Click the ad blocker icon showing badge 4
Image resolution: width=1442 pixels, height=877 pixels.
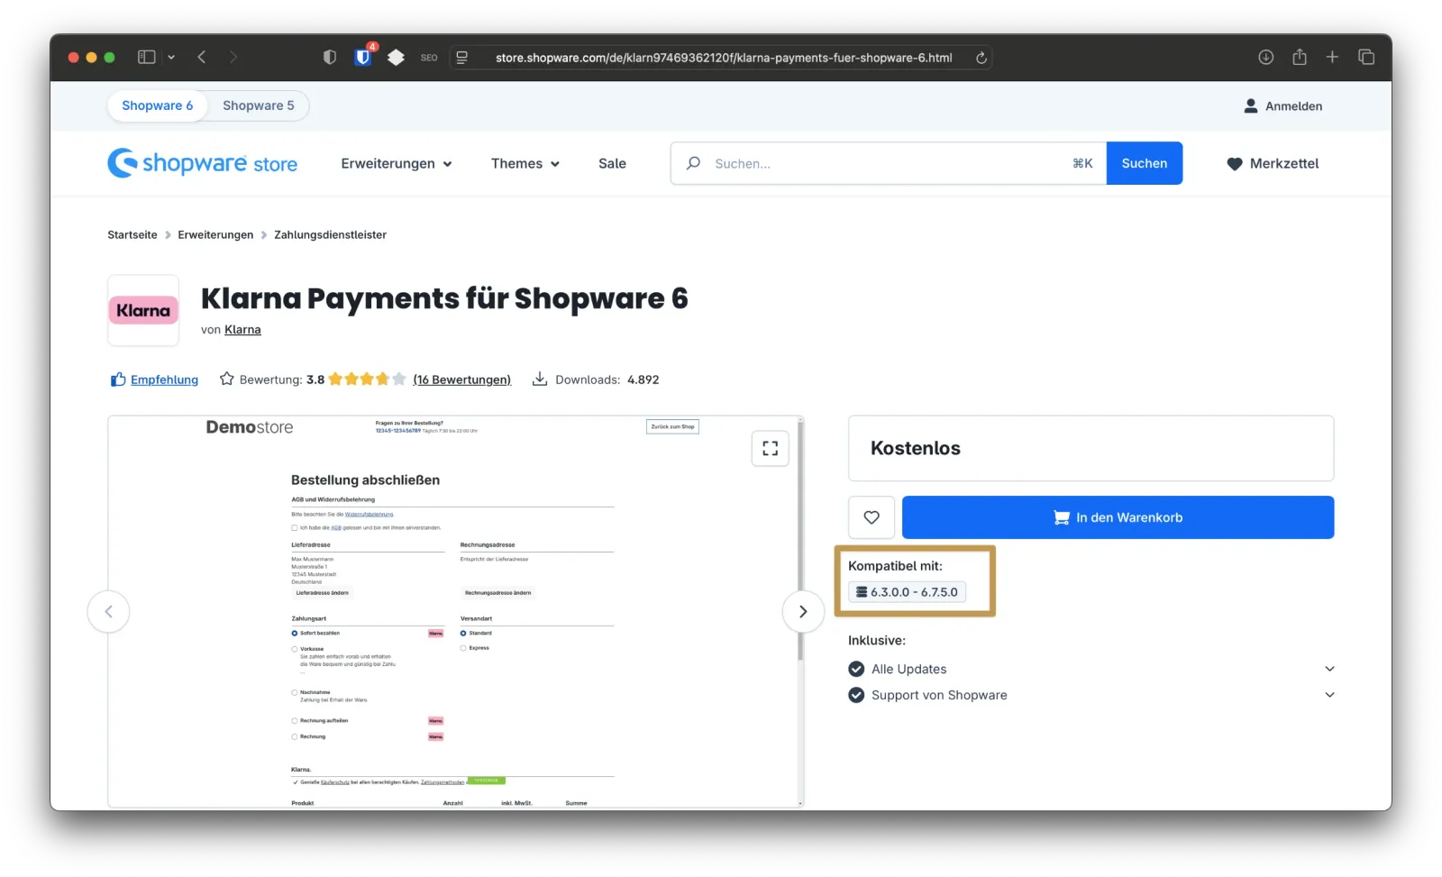362,57
